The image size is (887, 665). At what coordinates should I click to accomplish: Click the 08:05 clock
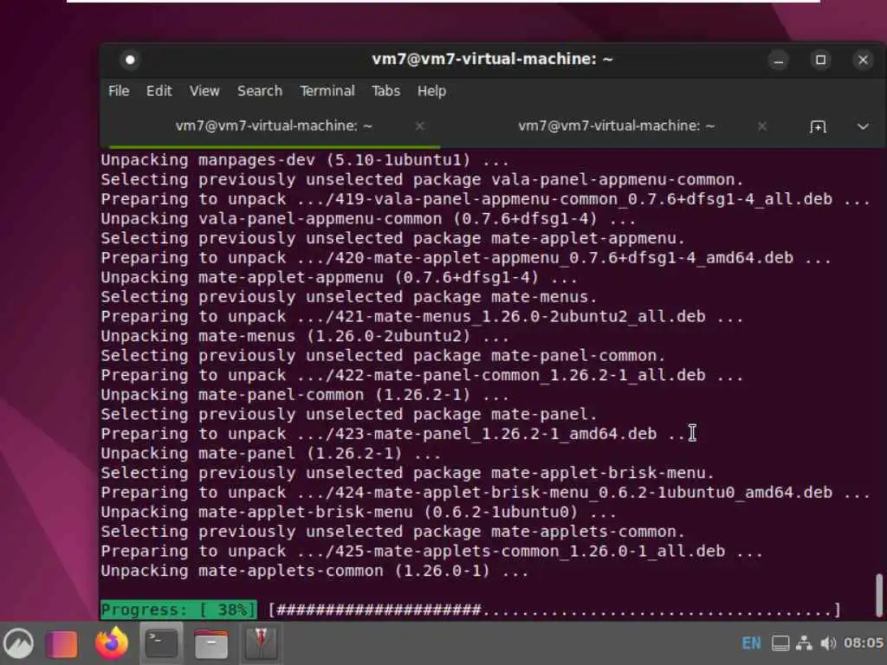(x=864, y=643)
